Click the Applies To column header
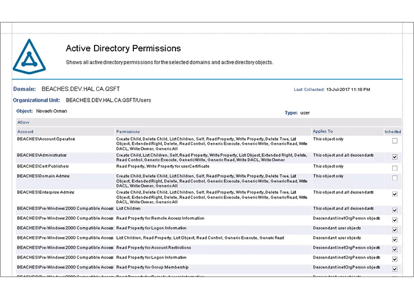This screenshot has width=414, height=299. pos(323,131)
